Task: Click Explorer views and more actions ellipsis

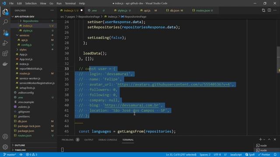Action: [x=52, y=10]
